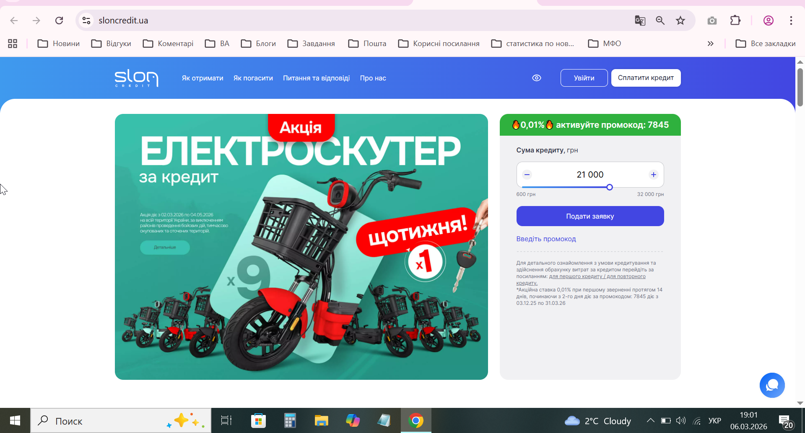Open the Extensions puzzle icon
Viewport: 805px width, 433px height.
[735, 21]
